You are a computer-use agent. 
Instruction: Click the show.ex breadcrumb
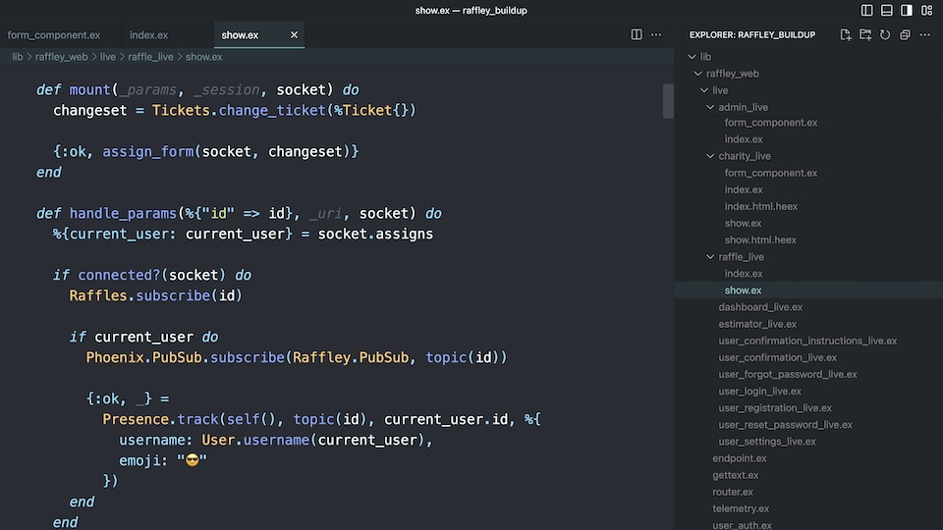click(x=204, y=57)
